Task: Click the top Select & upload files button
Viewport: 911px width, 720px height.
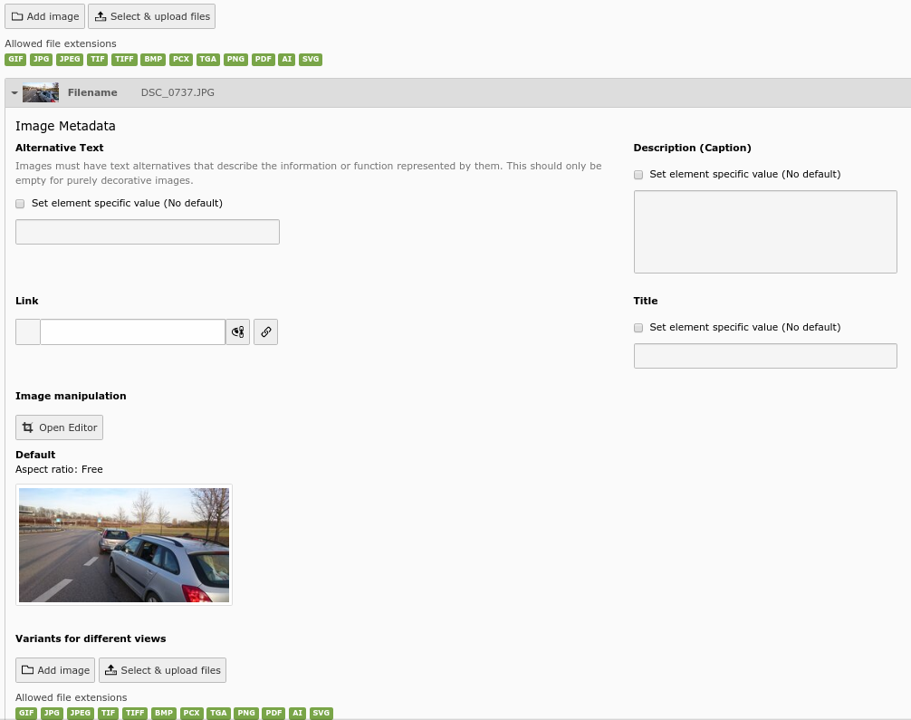Action: click(x=151, y=15)
